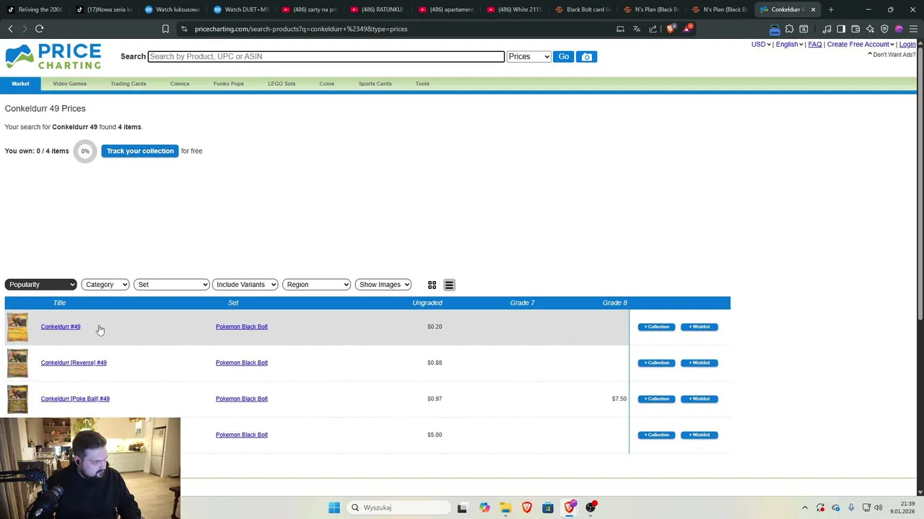The width and height of the screenshot is (924, 519).
Task: Add Conkeldurr #49 to Collection
Action: (656, 327)
